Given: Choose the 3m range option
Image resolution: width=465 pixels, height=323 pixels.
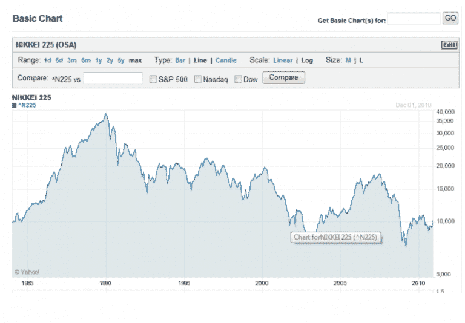Looking at the screenshot, I should [71, 60].
